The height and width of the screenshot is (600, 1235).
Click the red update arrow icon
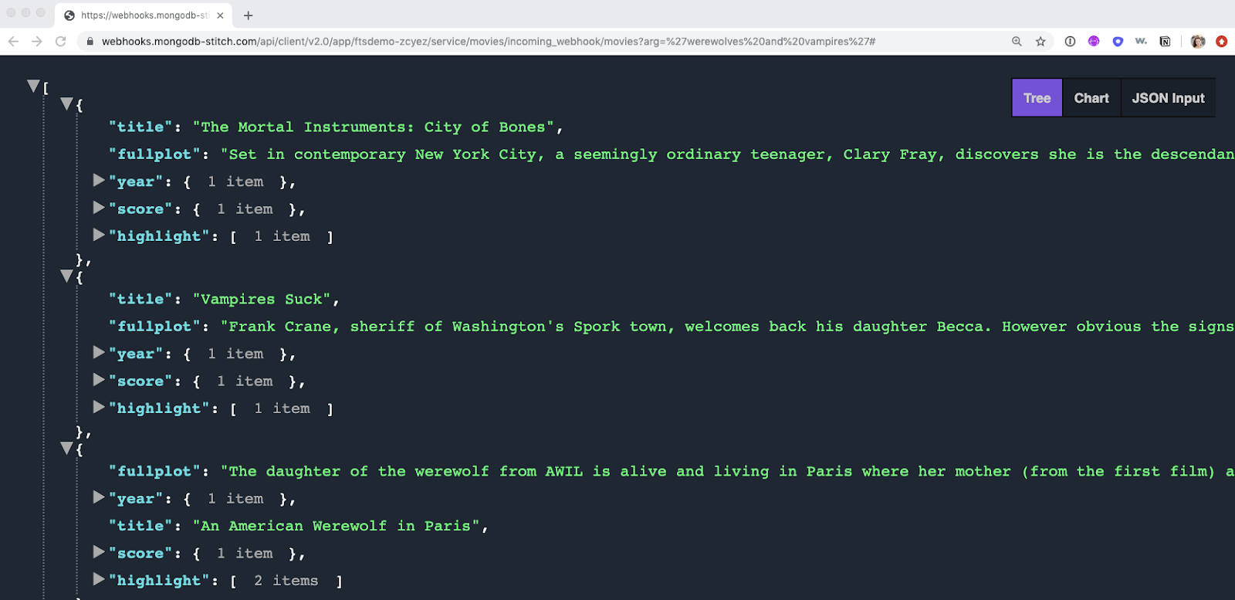pyautogui.click(x=1221, y=42)
